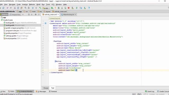The height and width of the screenshot is (95, 169).
Task: Open the Help menu
Action: click(65, 4)
